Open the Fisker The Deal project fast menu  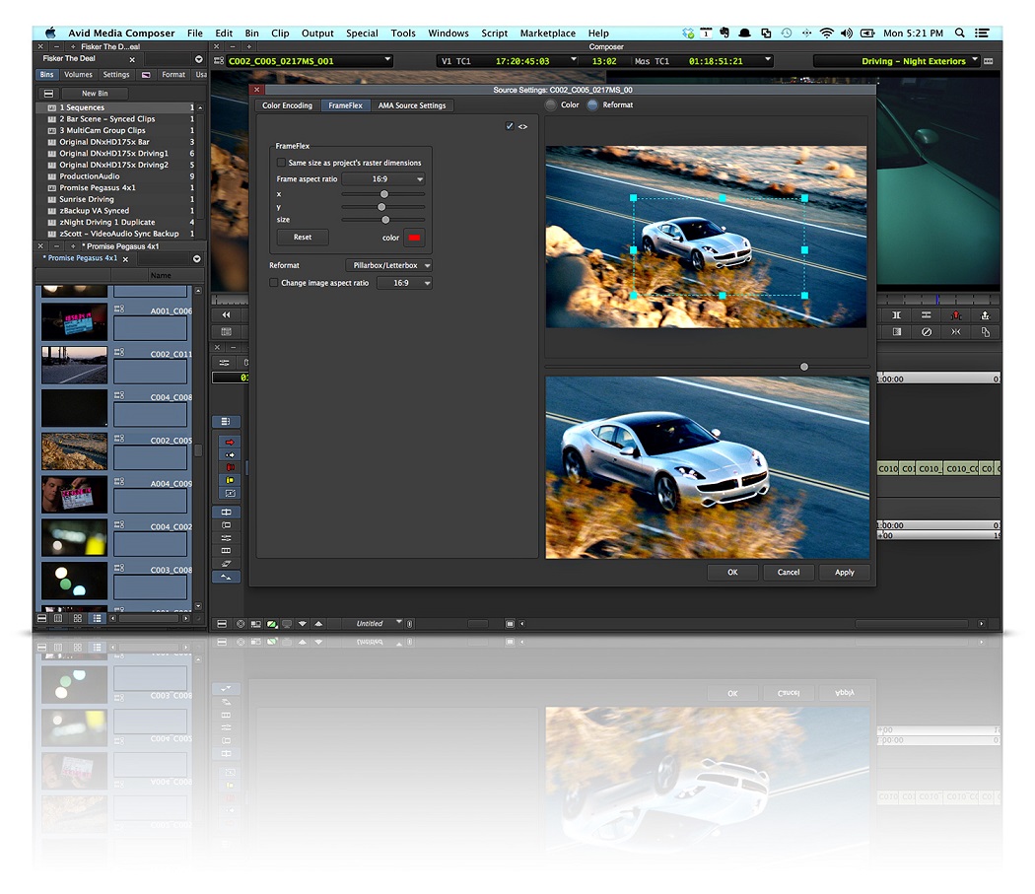click(x=199, y=59)
